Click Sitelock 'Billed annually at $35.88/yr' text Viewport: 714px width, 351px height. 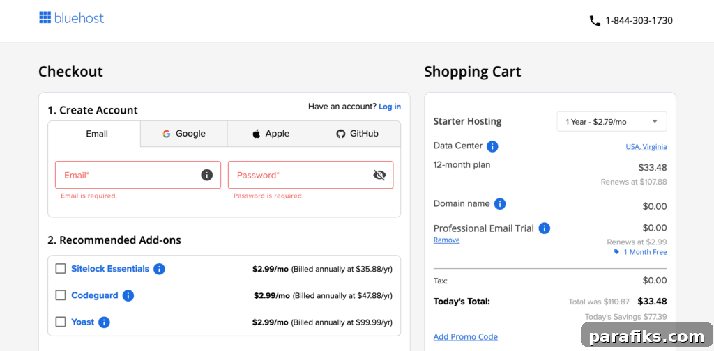[x=342, y=269]
